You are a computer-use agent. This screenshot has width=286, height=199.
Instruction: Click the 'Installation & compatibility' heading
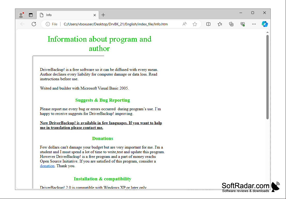click(103, 179)
